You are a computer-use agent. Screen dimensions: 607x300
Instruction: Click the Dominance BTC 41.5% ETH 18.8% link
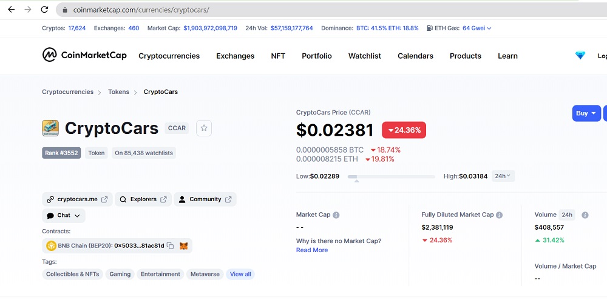point(387,28)
